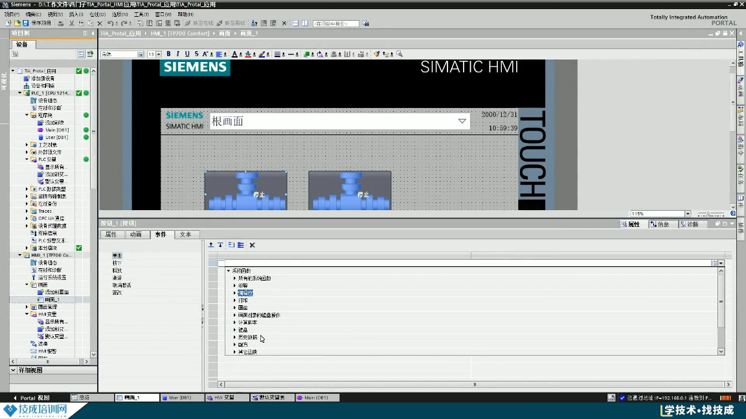Click the undo arrow in the main toolbar

coord(110,23)
